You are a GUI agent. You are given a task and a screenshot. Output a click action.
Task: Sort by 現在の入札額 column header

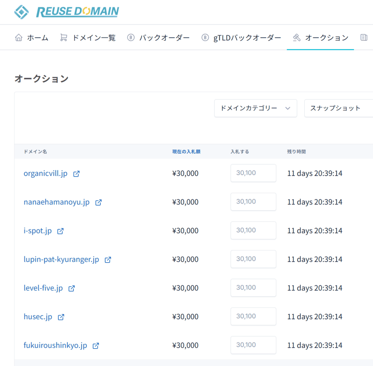186,151
